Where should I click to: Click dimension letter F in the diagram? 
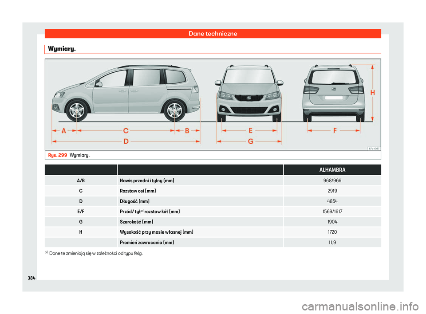click(335, 131)
